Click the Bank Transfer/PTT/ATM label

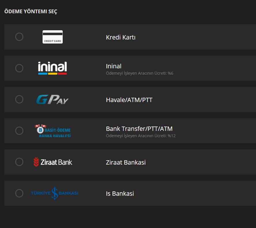[139, 129]
